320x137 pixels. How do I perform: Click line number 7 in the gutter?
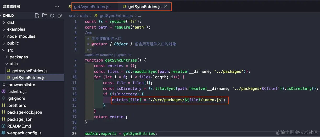tap(76, 60)
